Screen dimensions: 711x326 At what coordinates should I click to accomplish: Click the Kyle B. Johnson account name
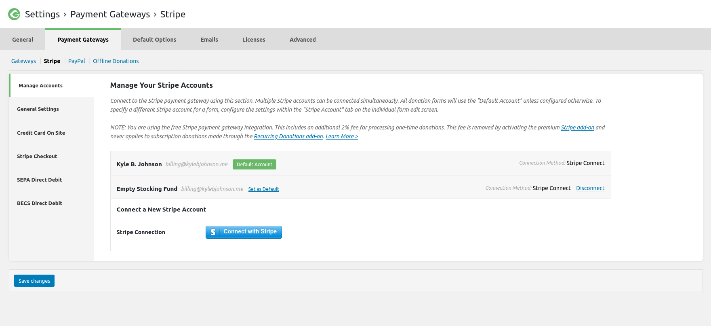click(x=139, y=164)
